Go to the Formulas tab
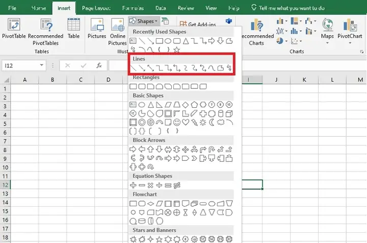367x243 pixels. (133, 8)
